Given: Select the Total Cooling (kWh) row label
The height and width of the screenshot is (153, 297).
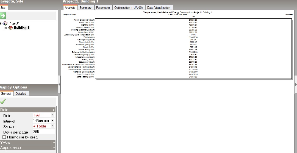Looking at the screenshot, I should pyautogui.click(x=85, y=74).
